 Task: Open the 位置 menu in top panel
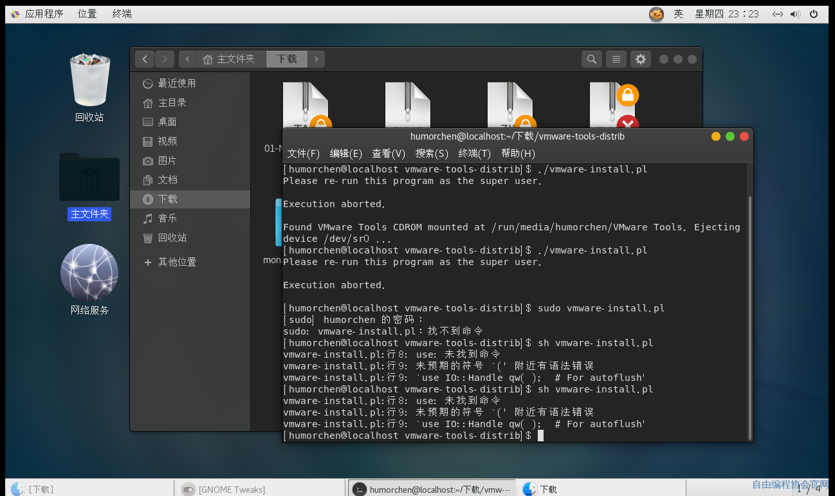87,14
